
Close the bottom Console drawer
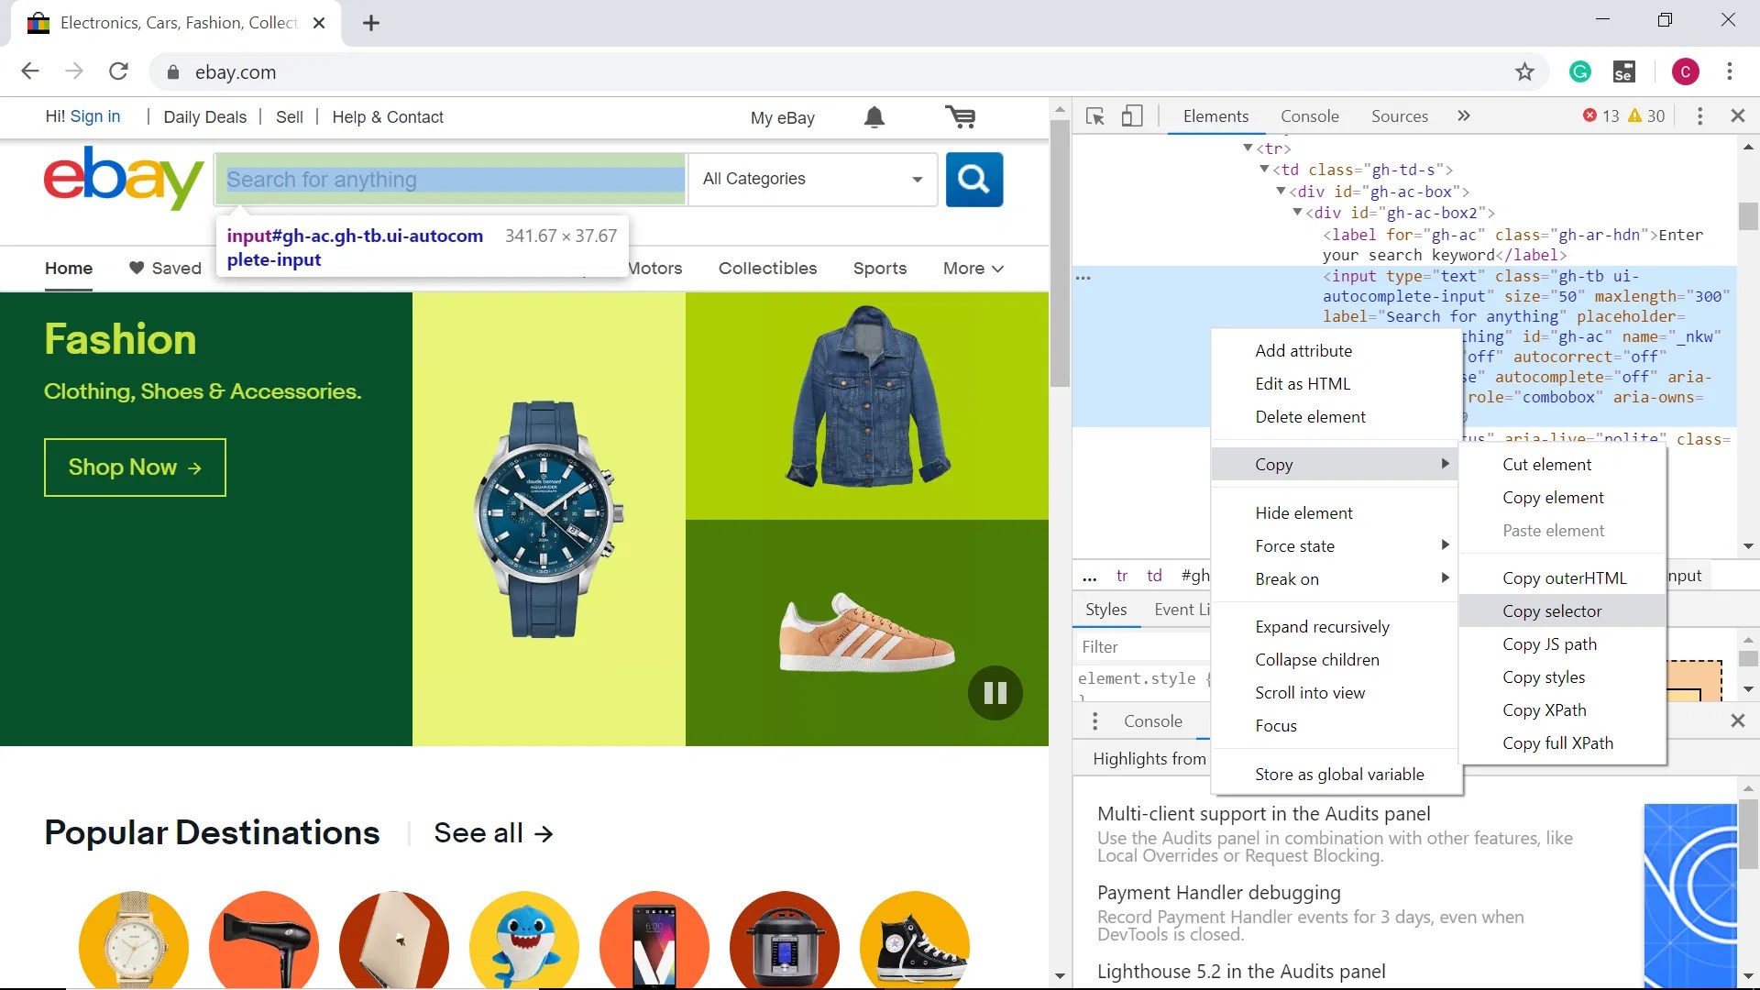click(x=1737, y=720)
